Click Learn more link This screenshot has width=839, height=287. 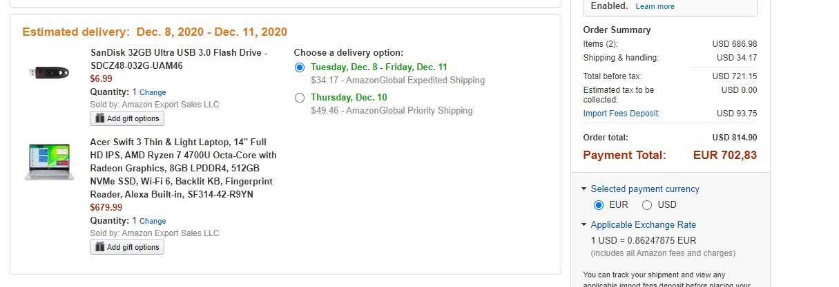[x=655, y=6]
